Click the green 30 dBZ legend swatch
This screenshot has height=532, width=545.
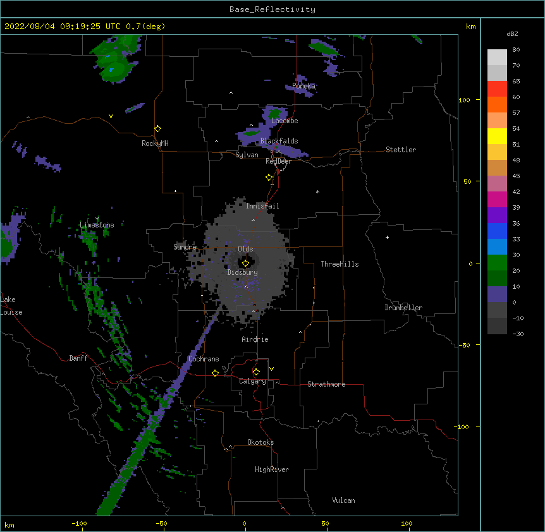(x=497, y=263)
